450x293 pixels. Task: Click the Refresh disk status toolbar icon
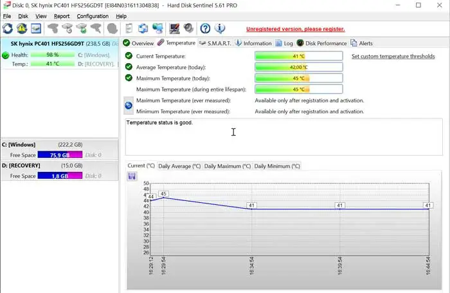[8, 28]
